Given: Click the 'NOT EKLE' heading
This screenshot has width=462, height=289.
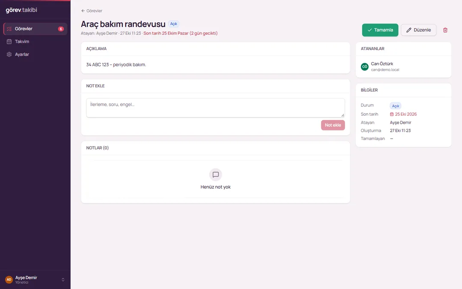Looking at the screenshot, I should (95, 86).
